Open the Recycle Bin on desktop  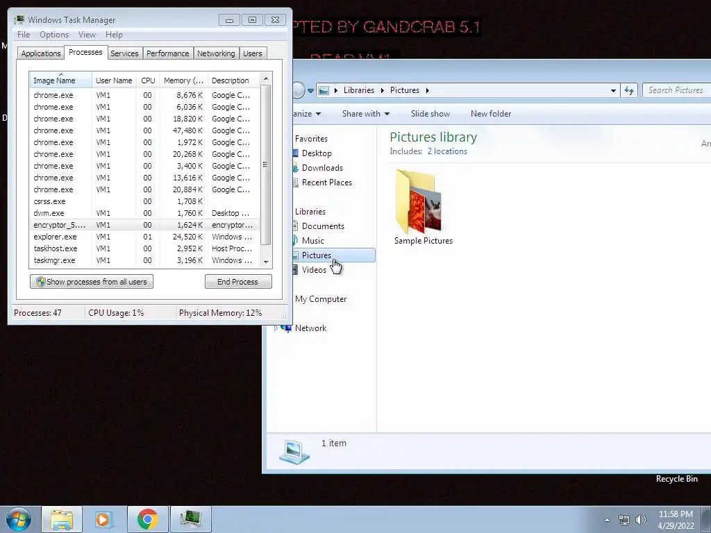click(676, 479)
